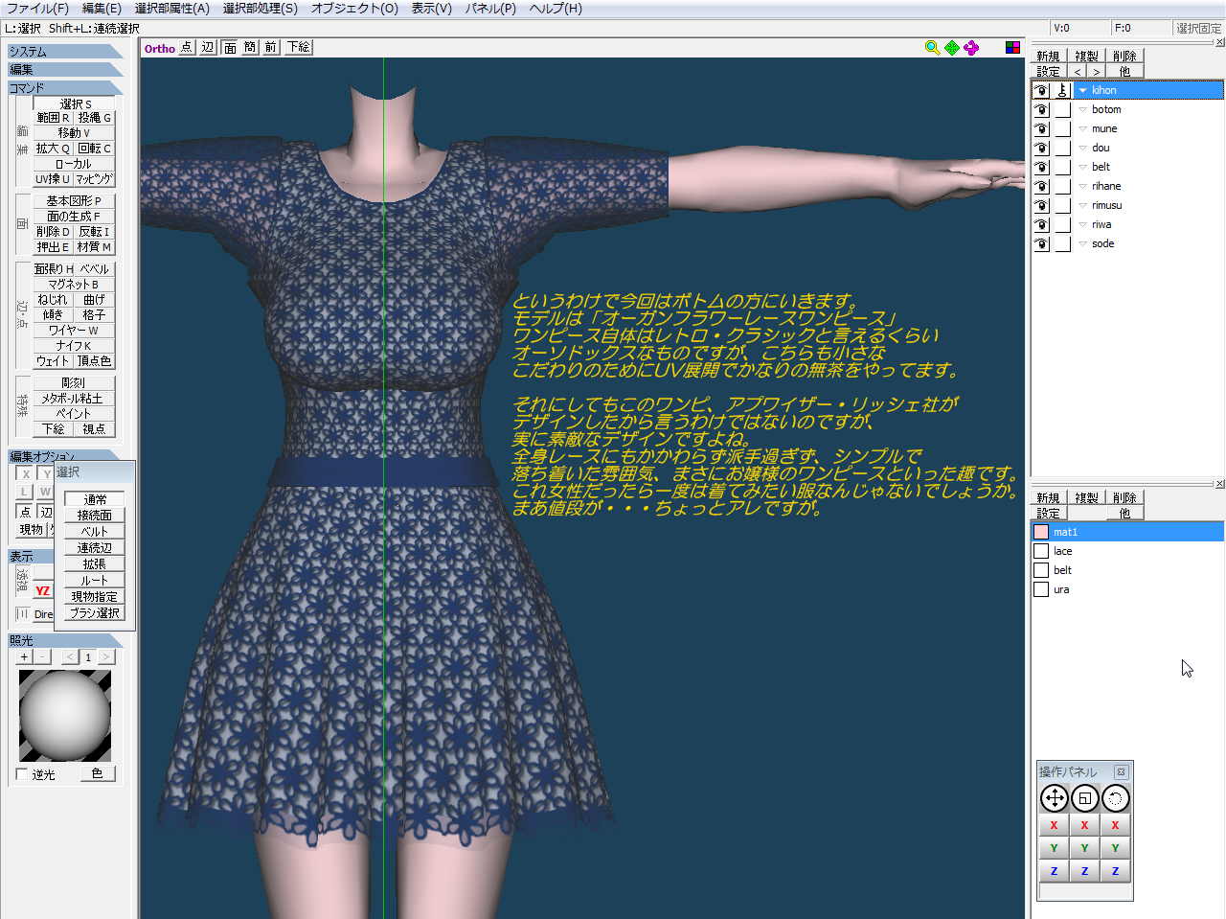Screen dimensions: 1226x919
Task: Click the lace material color swatch
Action: click(x=1041, y=551)
